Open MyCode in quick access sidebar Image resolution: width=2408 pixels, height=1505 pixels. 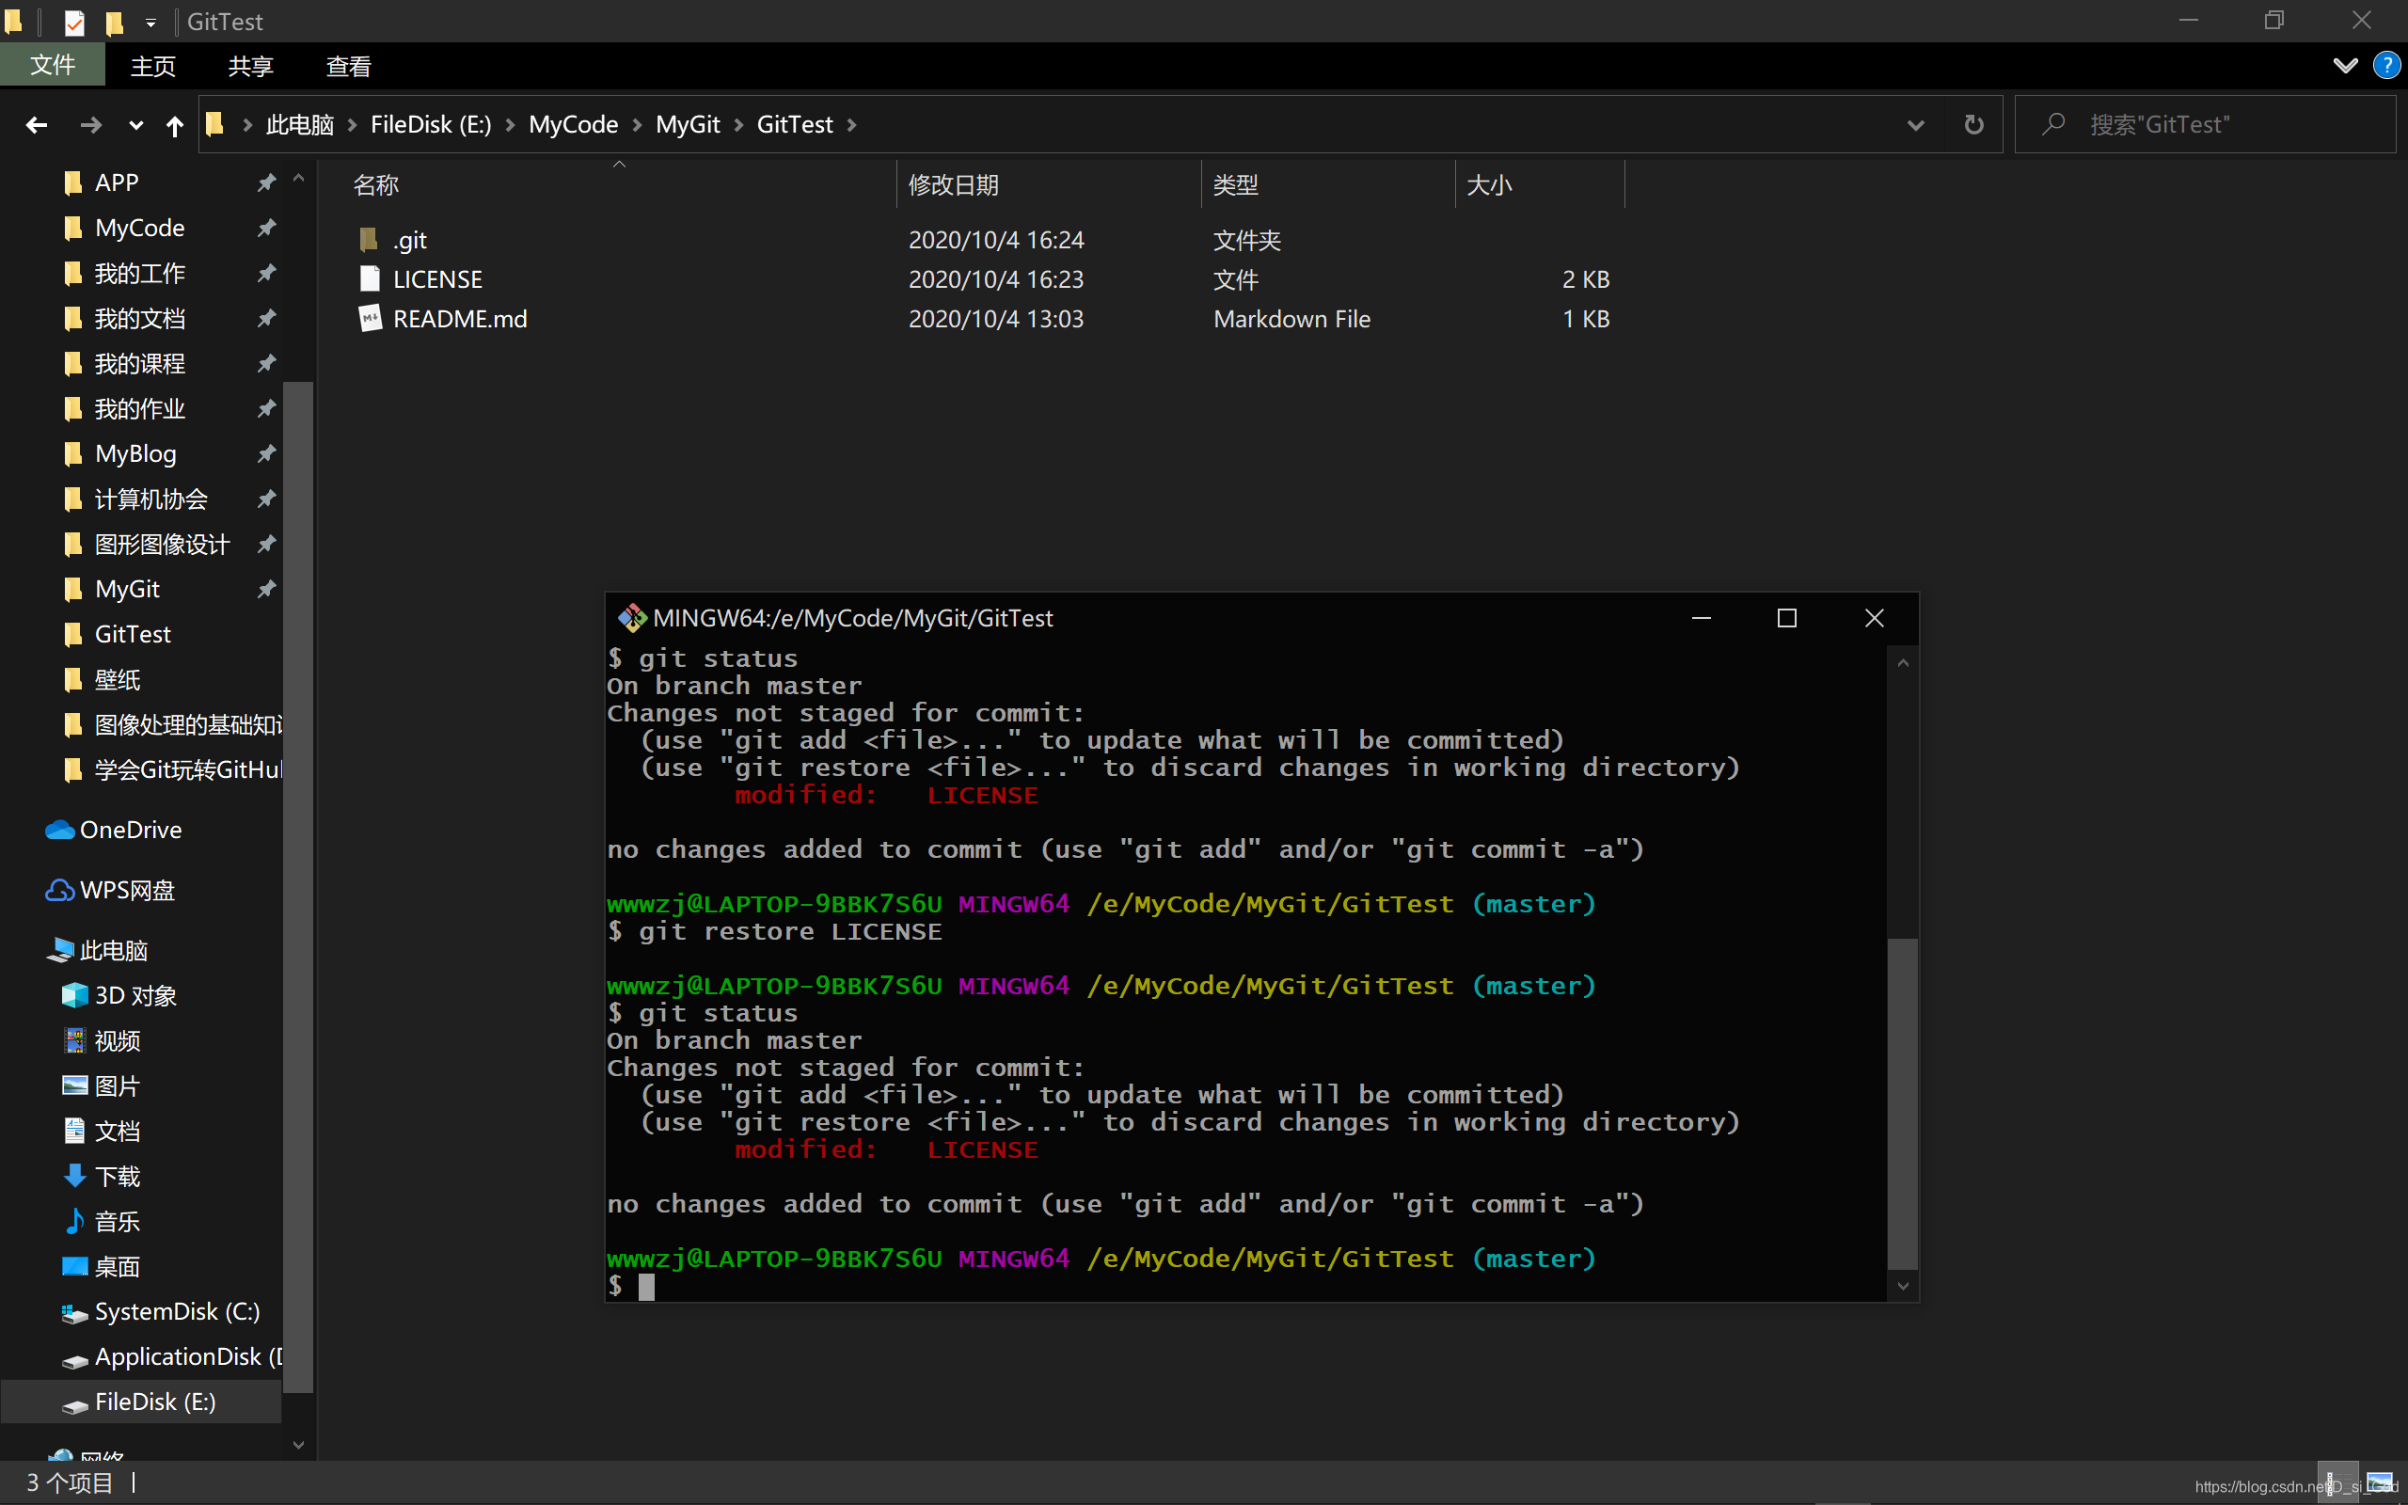click(139, 228)
